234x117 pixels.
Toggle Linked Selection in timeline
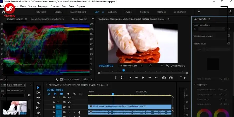point(62,94)
